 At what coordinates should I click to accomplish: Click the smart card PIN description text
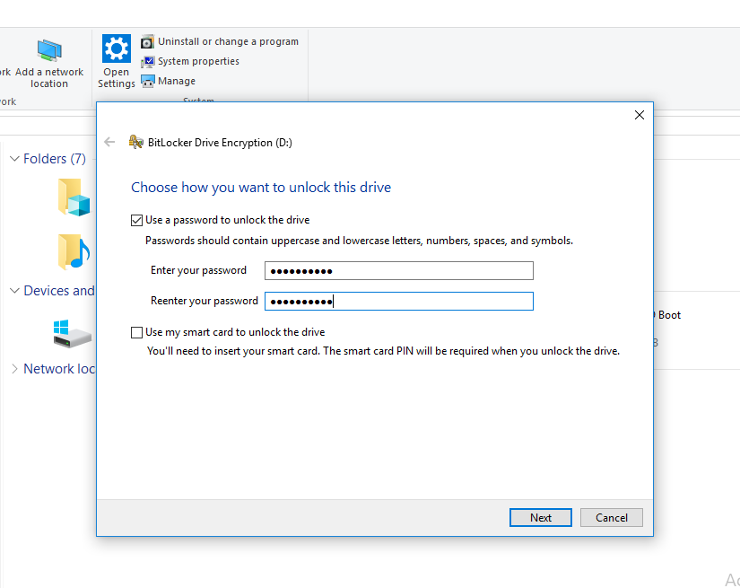tap(383, 351)
